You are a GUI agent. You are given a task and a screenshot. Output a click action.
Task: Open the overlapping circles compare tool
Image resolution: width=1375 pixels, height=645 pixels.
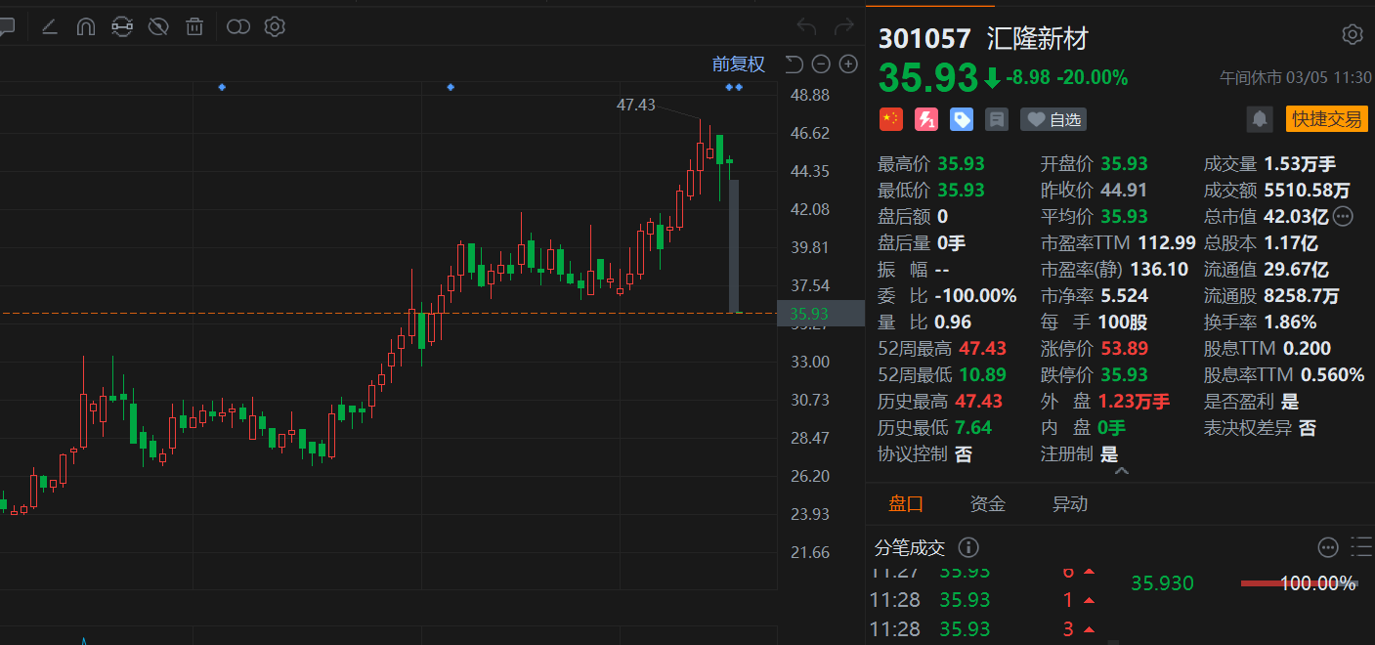(x=238, y=26)
